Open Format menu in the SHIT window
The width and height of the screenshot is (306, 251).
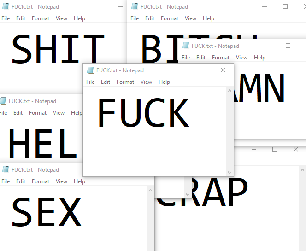[x=41, y=18]
